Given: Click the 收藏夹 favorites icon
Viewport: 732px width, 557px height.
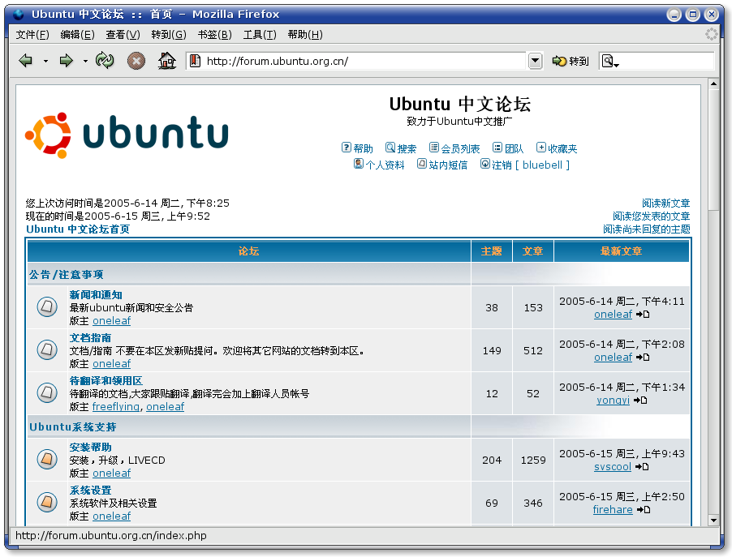Looking at the screenshot, I should [x=540, y=148].
